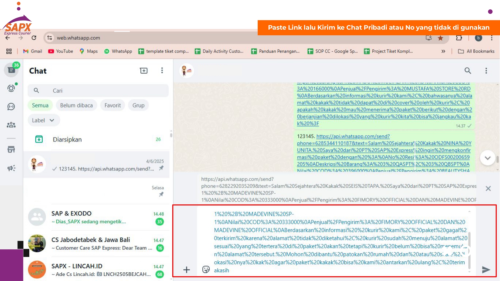Search within the open conversation
This screenshot has width=500, height=281.
tap(468, 71)
